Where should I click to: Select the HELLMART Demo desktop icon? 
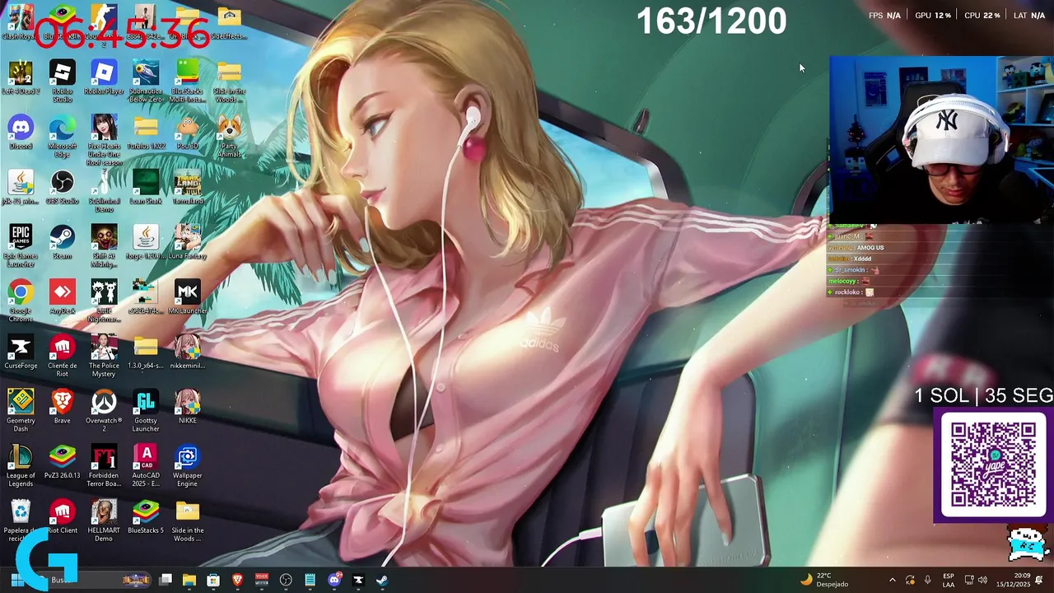[104, 520]
